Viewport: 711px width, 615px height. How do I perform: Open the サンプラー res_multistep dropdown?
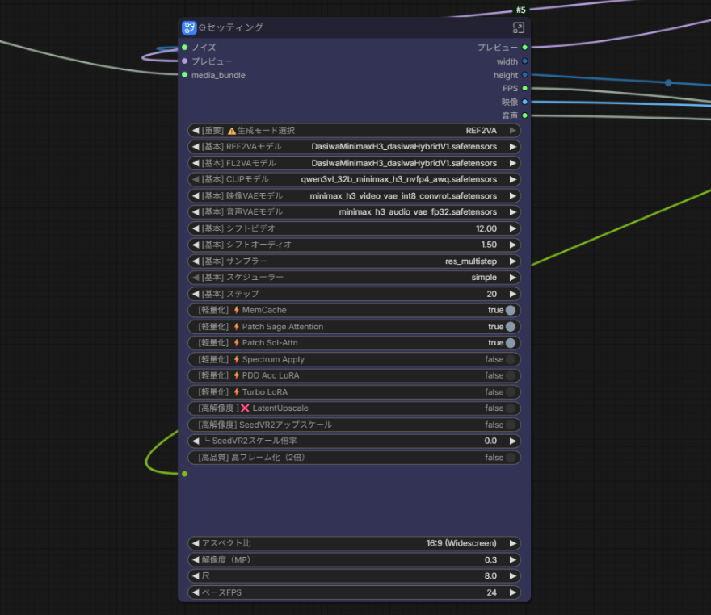point(354,261)
